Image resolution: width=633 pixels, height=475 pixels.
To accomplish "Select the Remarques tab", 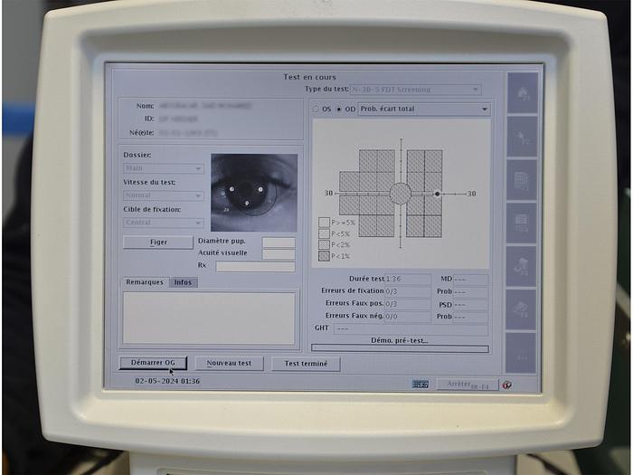I will coord(145,282).
